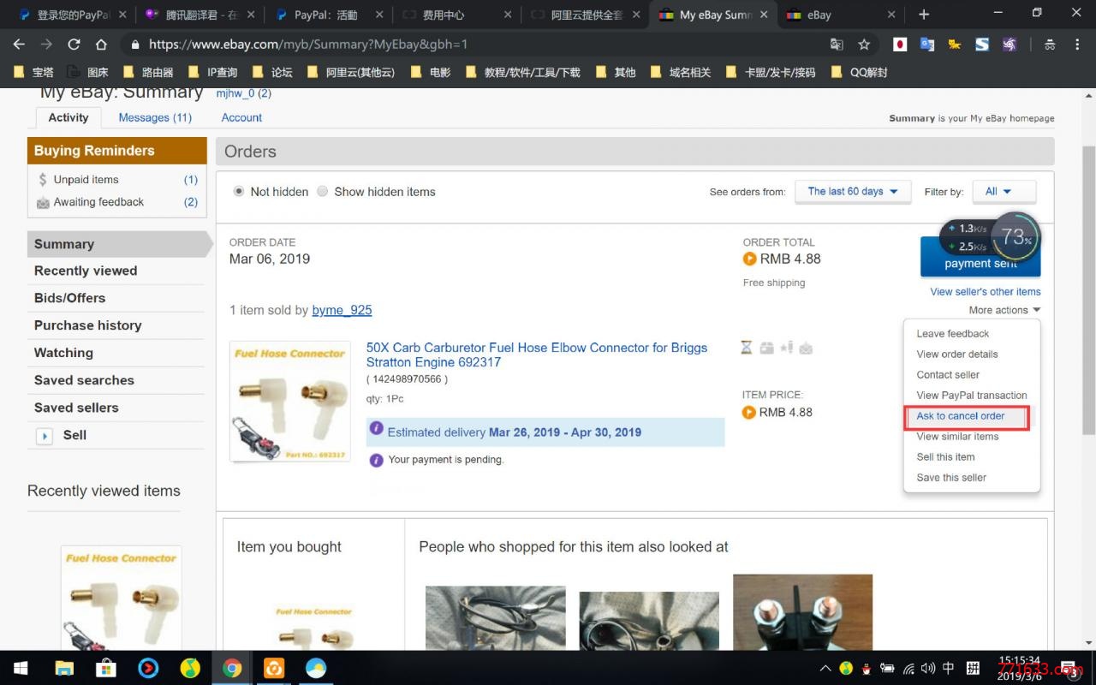
Task: Reload the eBay page
Action: point(74,45)
